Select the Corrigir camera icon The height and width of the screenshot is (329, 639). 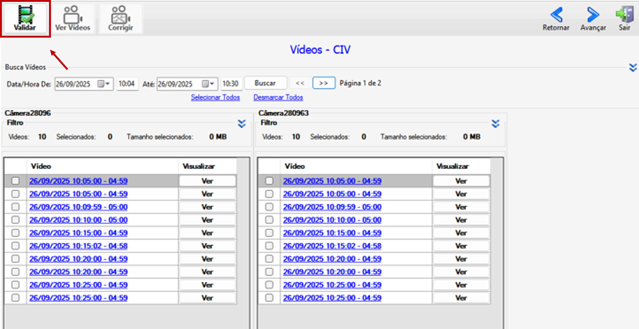point(121,14)
